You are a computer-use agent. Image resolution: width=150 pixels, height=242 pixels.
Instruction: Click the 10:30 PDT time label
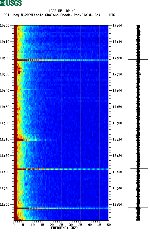5,74
